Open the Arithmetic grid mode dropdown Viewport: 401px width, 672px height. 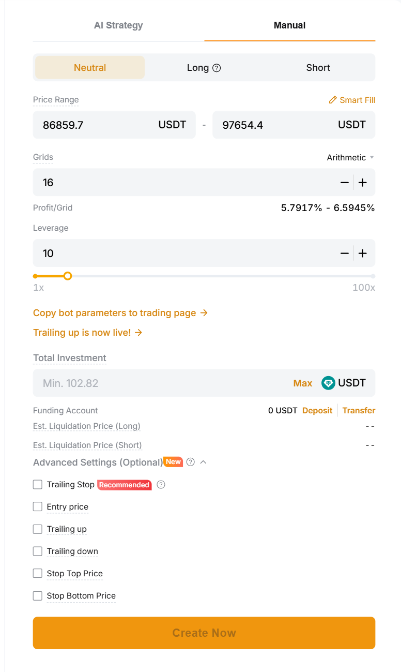tap(351, 157)
